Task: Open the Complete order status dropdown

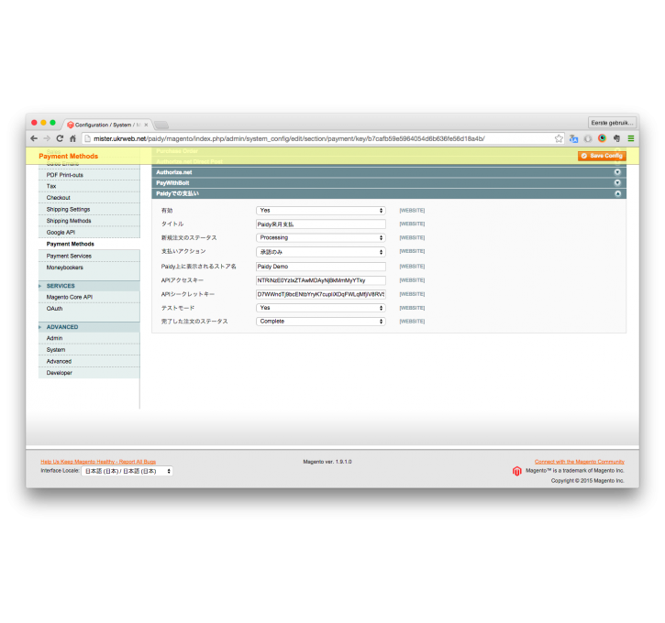Action: (x=321, y=322)
